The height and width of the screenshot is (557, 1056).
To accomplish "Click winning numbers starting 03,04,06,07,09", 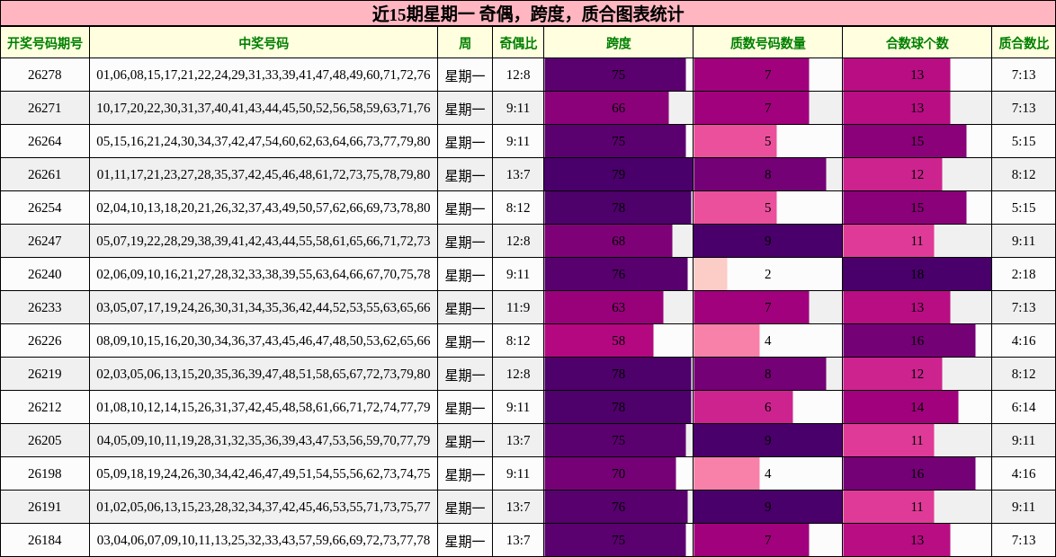I will click(264, 540).
